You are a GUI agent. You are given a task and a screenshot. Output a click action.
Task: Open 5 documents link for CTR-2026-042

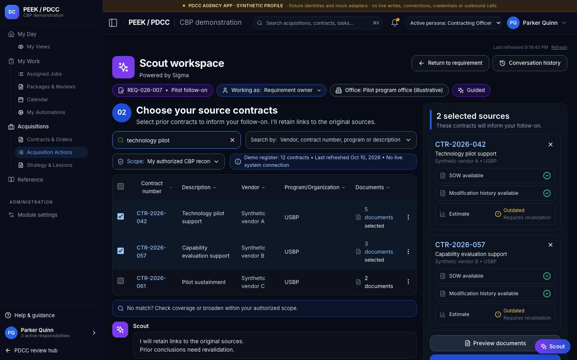[379, 213]
